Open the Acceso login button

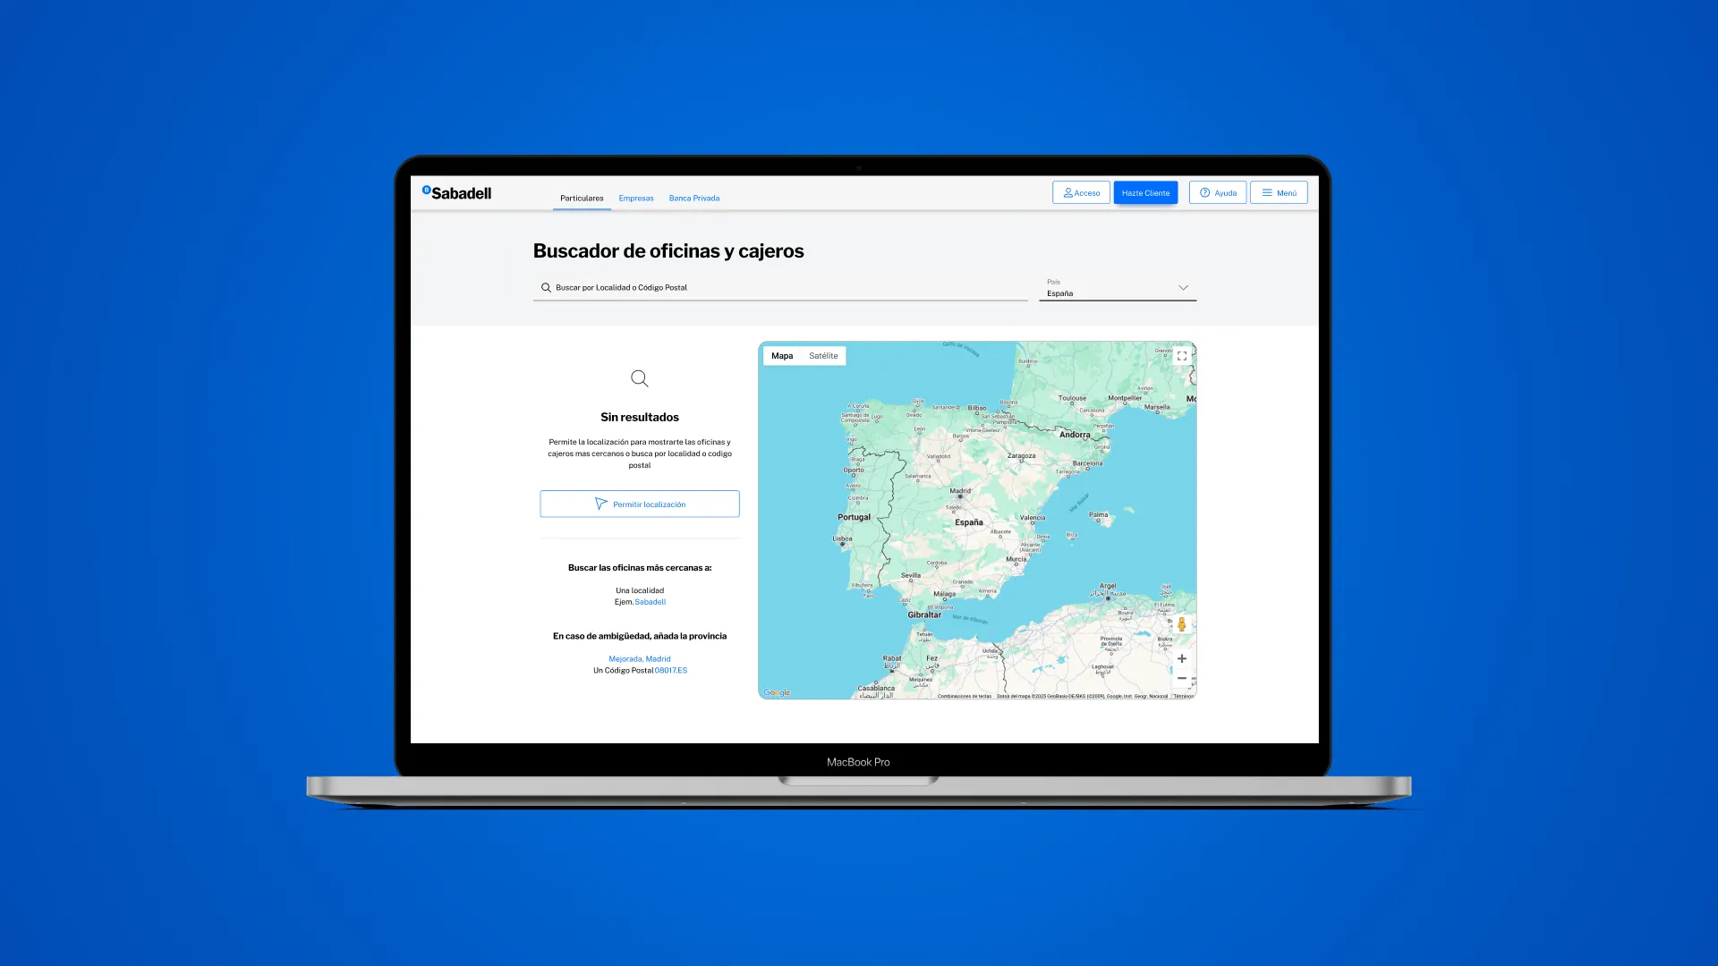[x=1081, y=193]
